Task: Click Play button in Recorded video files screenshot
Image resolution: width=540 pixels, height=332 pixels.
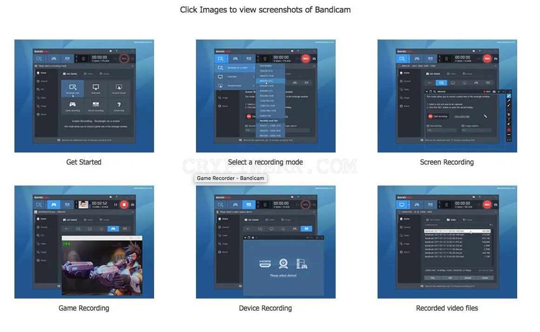Action: coord(432,278)
